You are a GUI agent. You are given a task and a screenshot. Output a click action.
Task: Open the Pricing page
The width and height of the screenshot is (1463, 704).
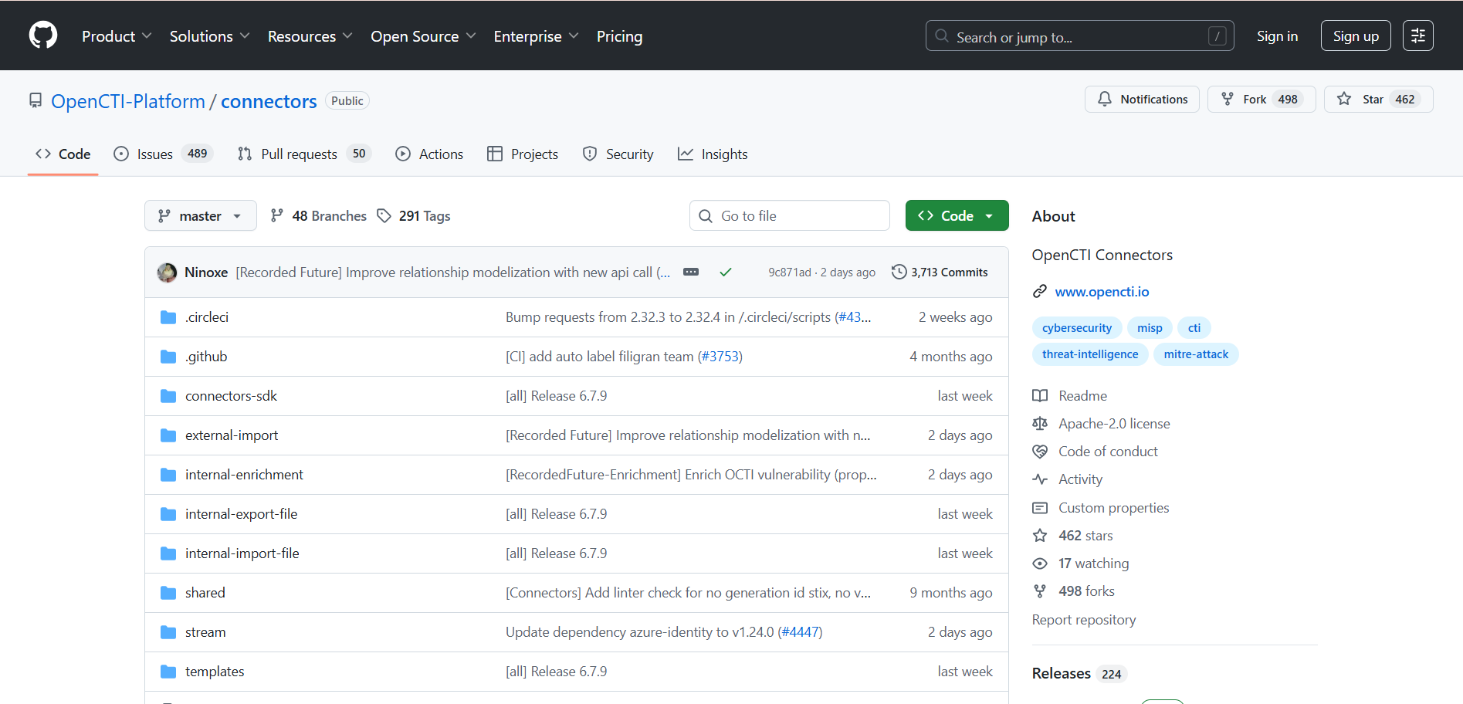point(619,36)
